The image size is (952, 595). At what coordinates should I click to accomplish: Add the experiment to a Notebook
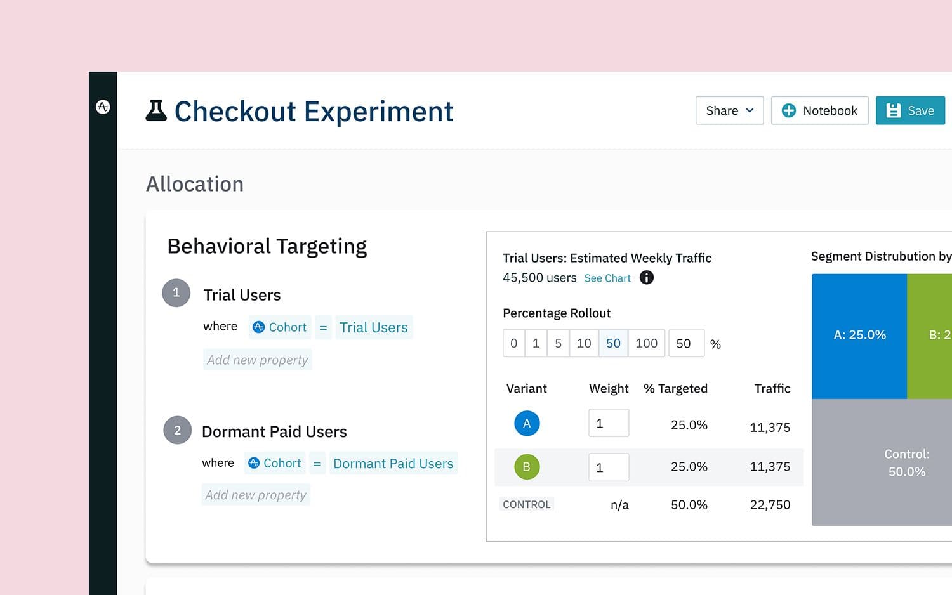819,110
